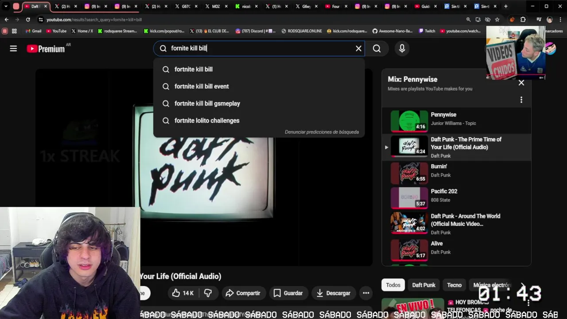Go to the YouTube Premium home logo
Image resolution: width=567 pixels, height=319 pixels.
(46, 49)
